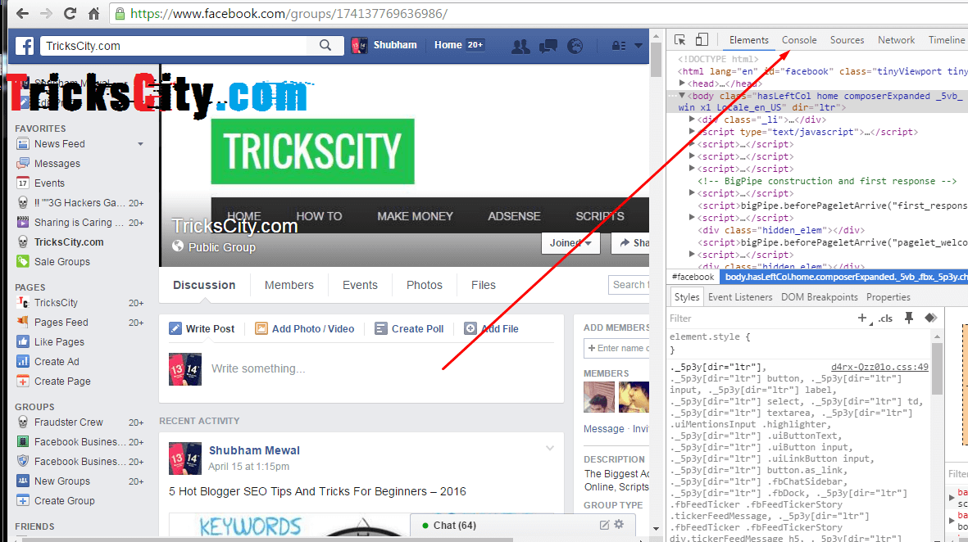Switch to the group's Members tab
This screenshot has height=542, width=968.
(289, 285)
